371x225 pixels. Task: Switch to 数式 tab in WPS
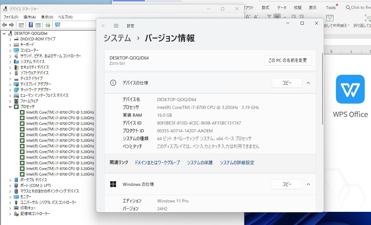[x=265, y=8]
